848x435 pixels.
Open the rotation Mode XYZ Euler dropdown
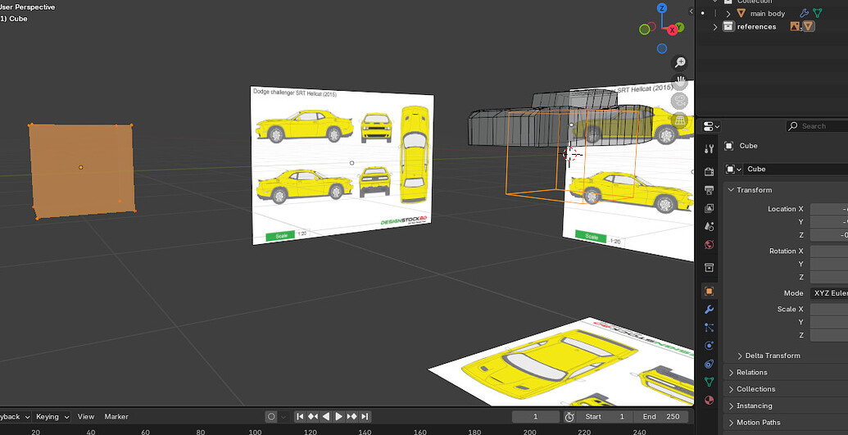point(829,293)
